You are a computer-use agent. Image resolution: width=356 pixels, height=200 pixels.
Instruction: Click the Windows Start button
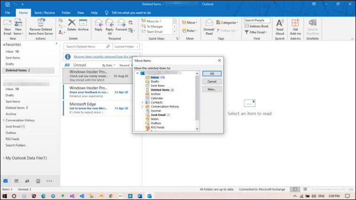coord(4,196)
